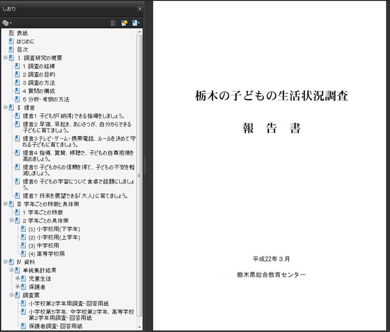Viewport: 390px width, 332px height.
Task: Click the 目次 bookmark icon
Action: [x=11, y=49]
